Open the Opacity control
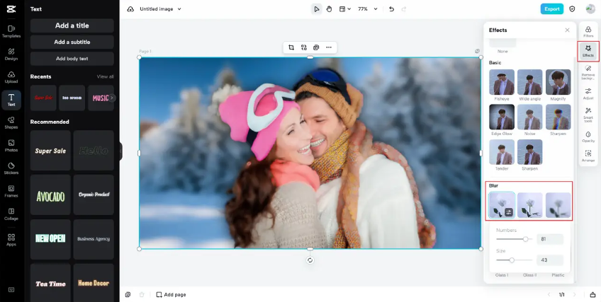 tap(588, 137)
